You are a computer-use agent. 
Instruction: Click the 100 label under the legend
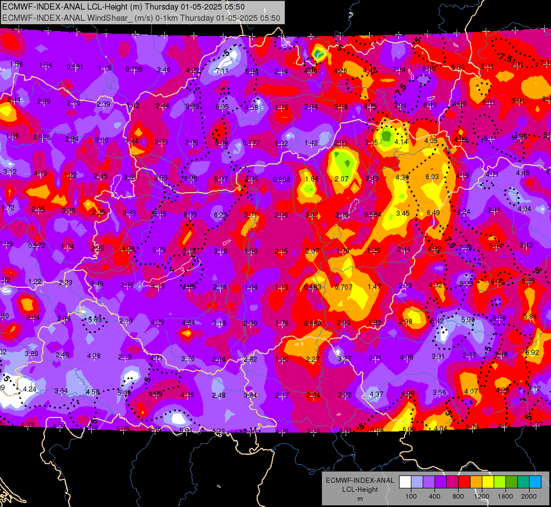point(411,496)
